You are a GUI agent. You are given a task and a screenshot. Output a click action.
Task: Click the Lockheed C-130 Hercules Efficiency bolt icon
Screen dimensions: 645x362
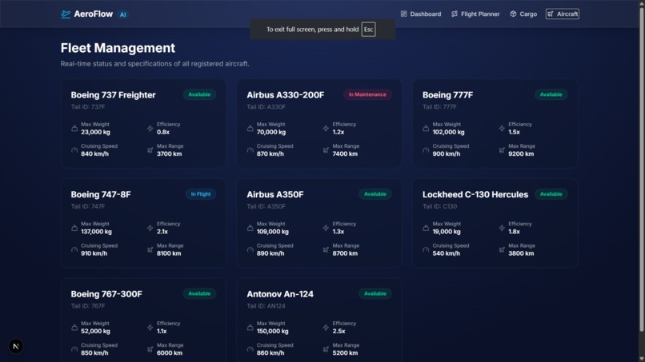[502, 228]
